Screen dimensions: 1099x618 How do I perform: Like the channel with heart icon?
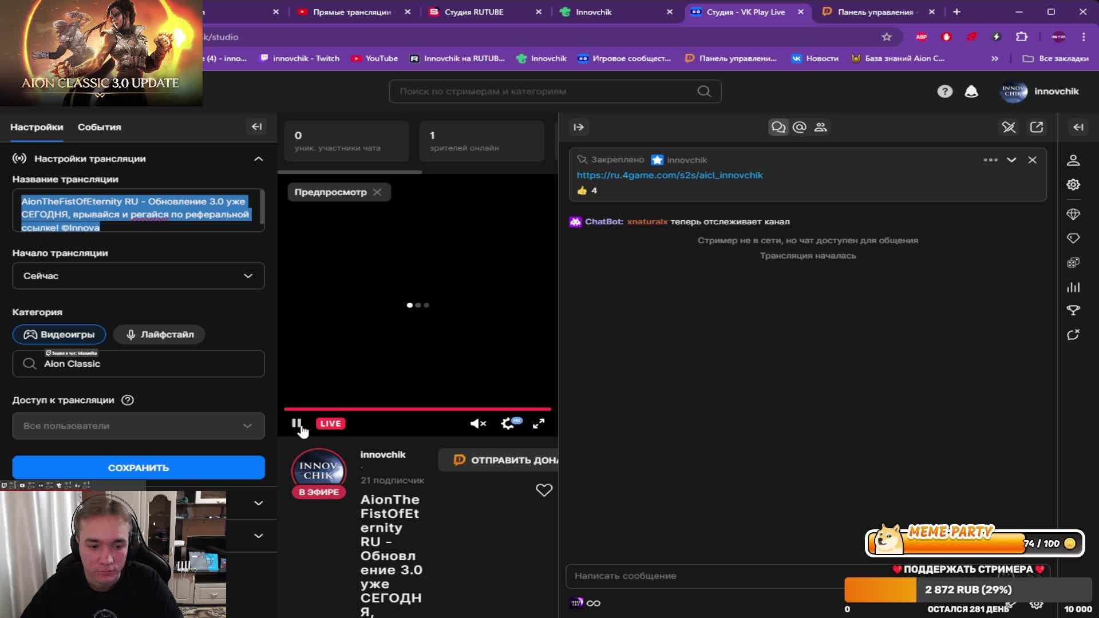click(x=544, y=490)
